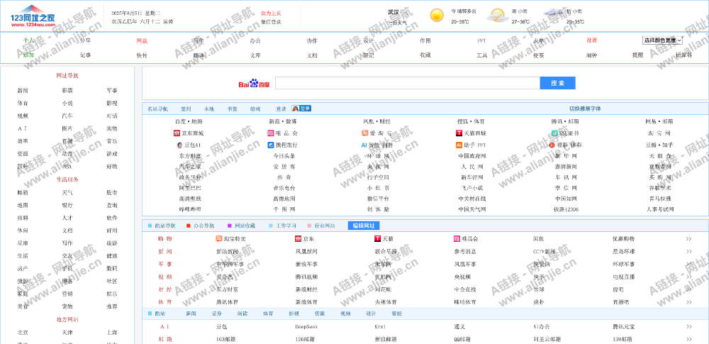Open SSL证书 via its teal icon
Viewport: 709px width, 344px height.
point(555,133)
